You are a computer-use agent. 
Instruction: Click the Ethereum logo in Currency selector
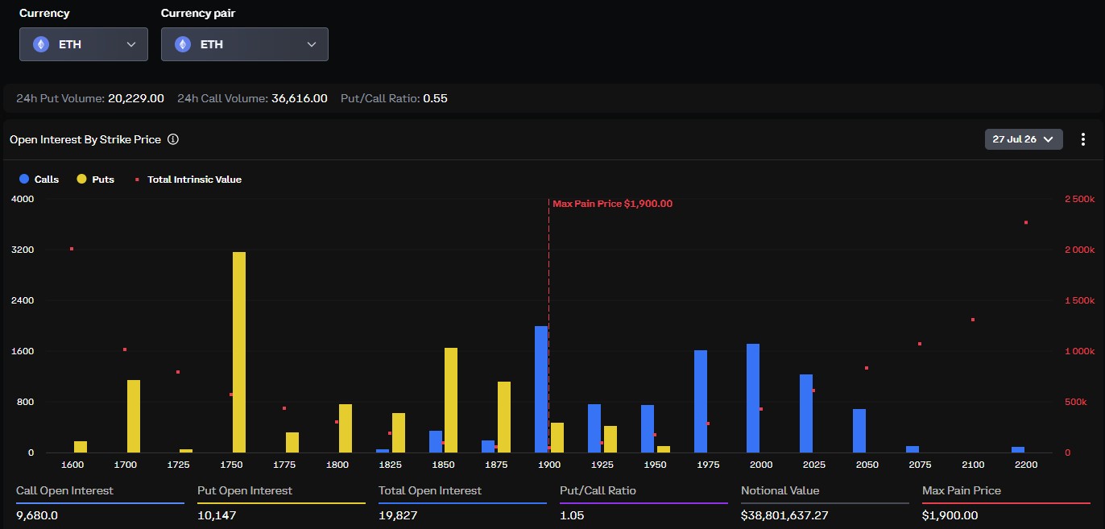41,44
